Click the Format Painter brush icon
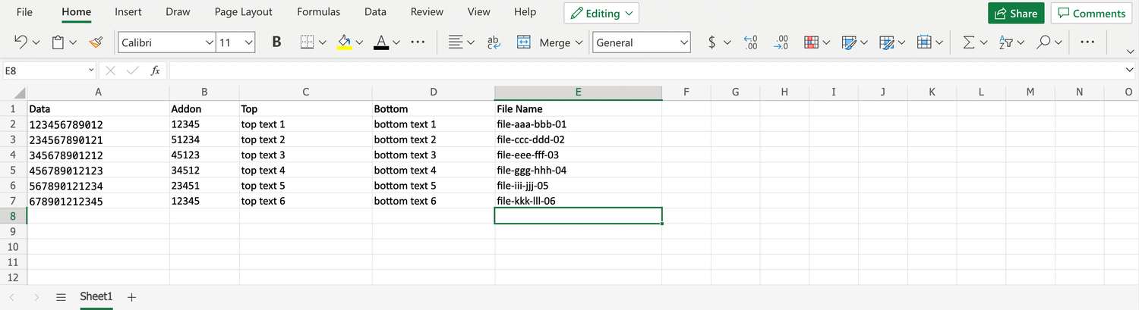The width and height of the screenshot is (1139, 310). click(95, 42)
